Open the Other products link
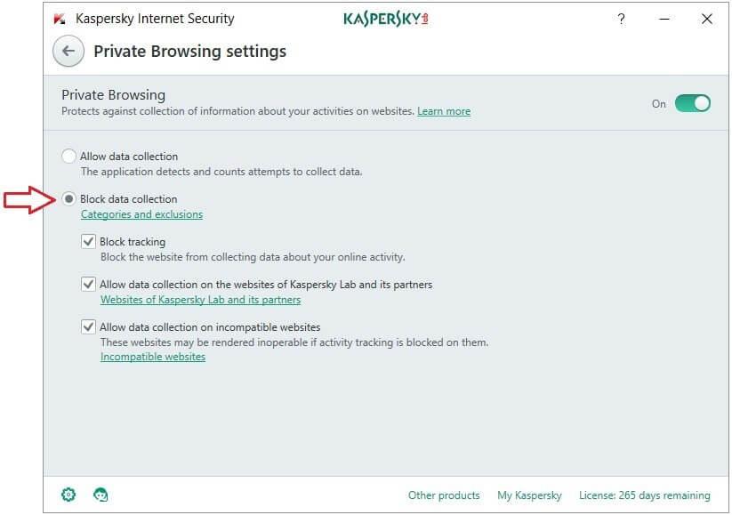Screen dimensions: 732x515 [444, 495]
